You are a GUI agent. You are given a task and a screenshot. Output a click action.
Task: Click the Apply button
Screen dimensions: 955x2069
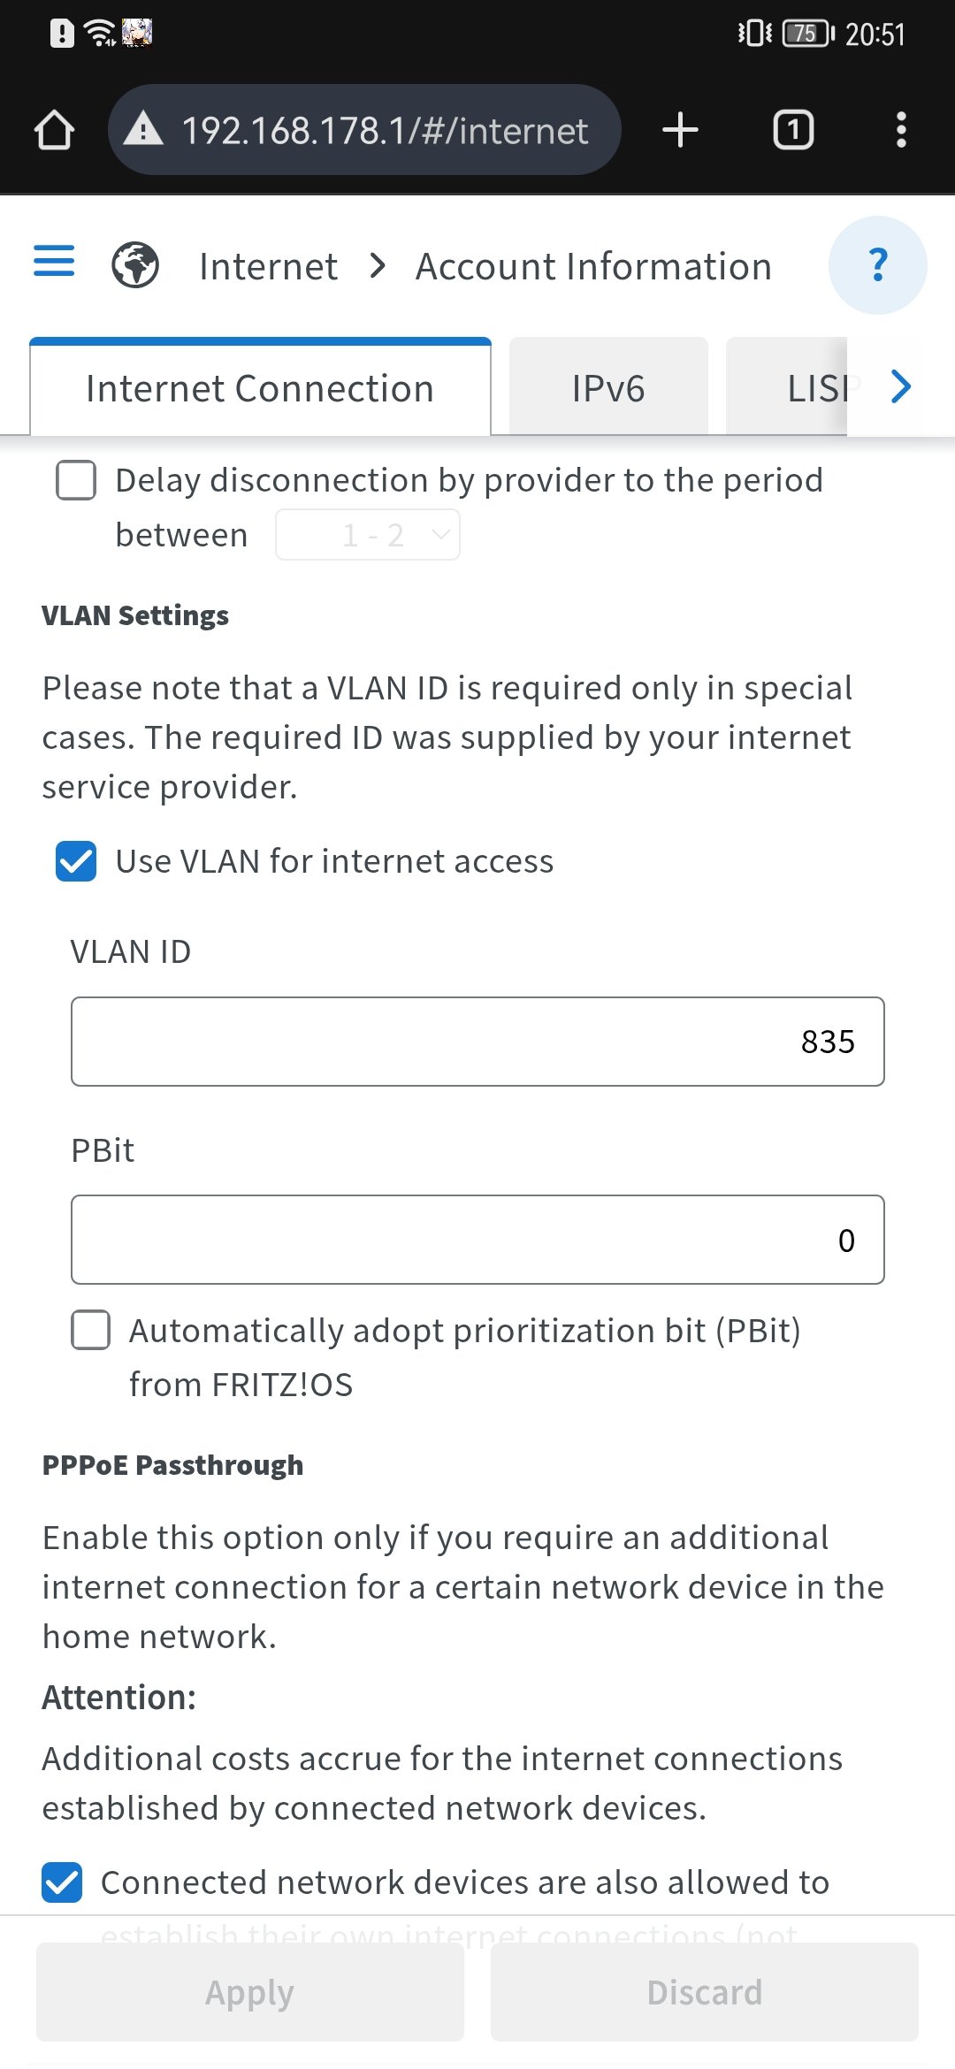tap(250, 1992)
